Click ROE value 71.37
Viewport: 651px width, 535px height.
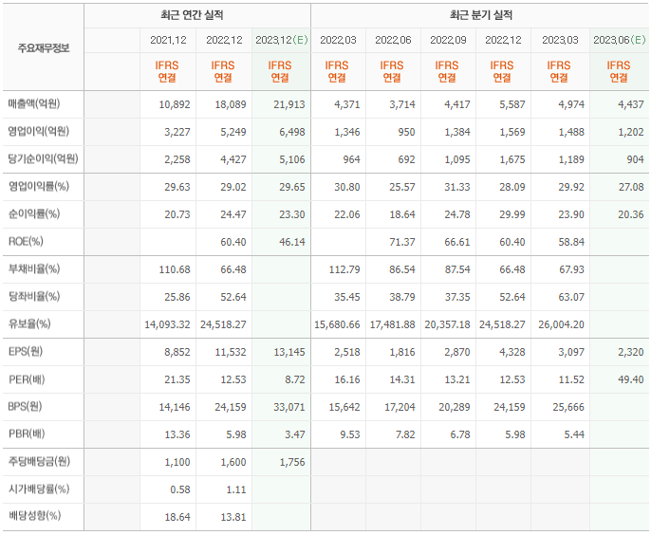[x=402, y=242]
